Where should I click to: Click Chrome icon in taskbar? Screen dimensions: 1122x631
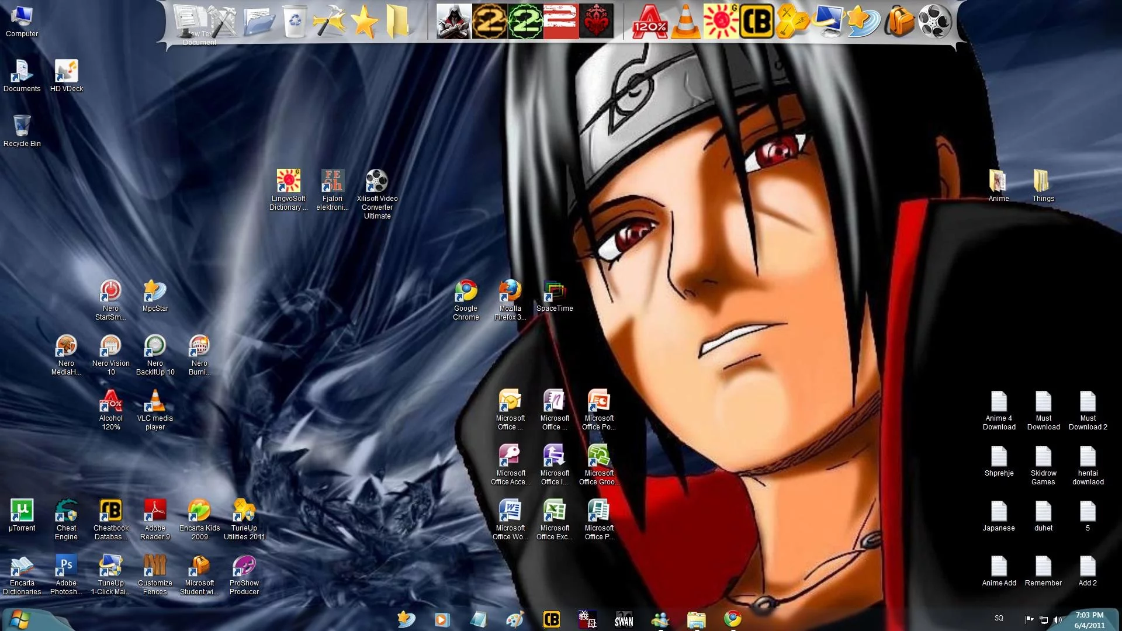(x=733, y=619)
